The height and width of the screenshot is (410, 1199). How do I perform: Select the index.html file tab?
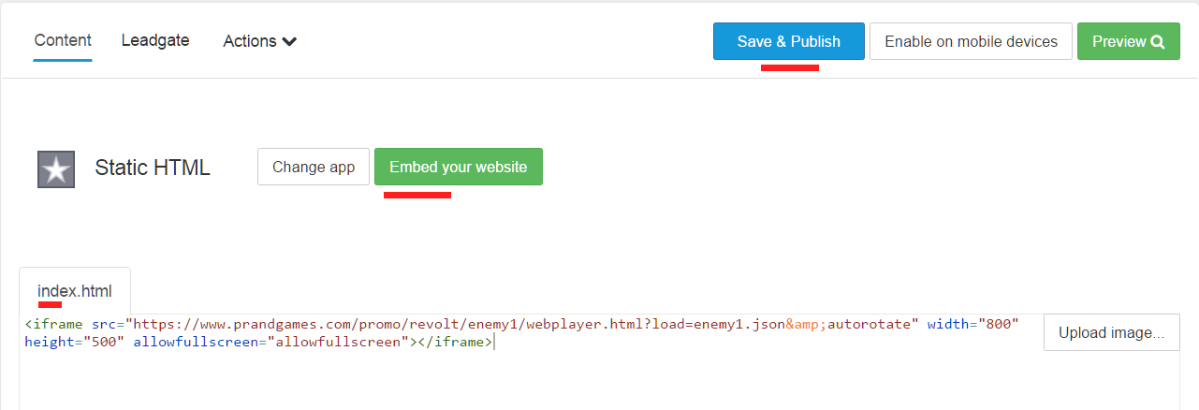coord(75,291)
